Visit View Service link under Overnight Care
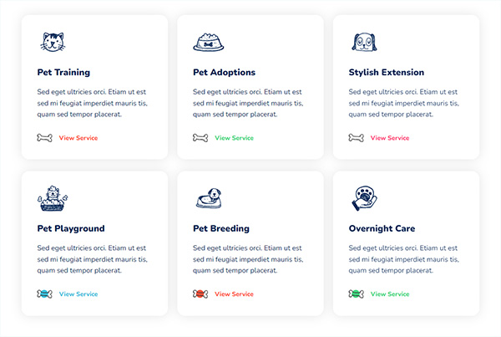The image size is (501, 337). pos(390,294)
